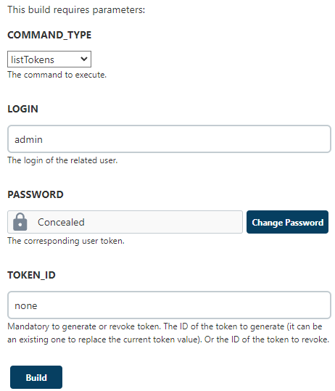
Task: Click the word 'admin' in login box
Action: click(x=28, y=139)
